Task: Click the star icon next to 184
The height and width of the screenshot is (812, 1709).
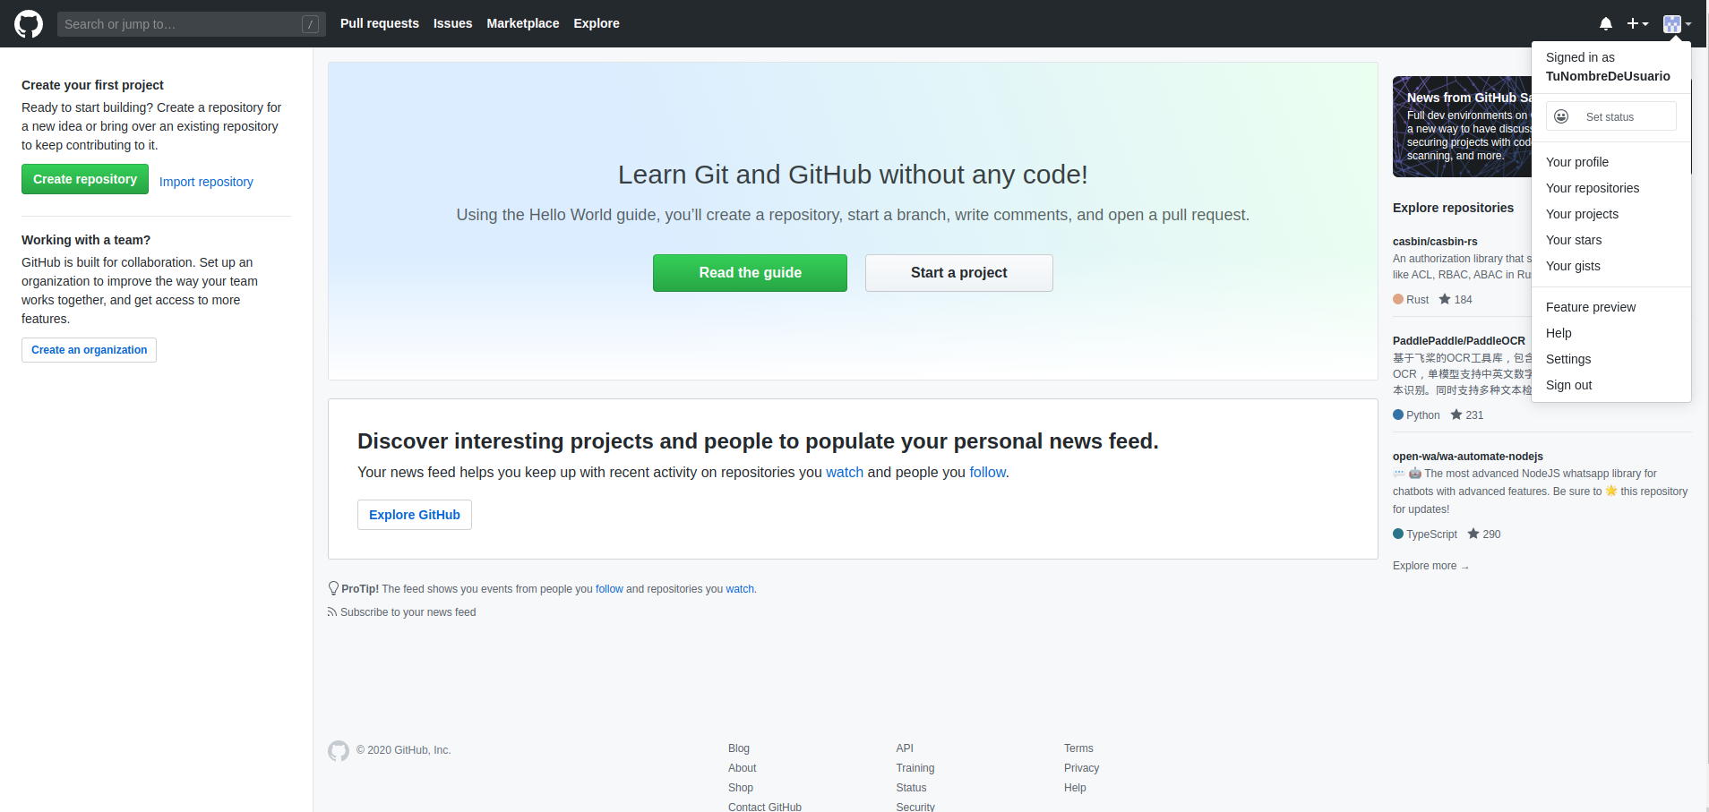Action: (1445, 299)
